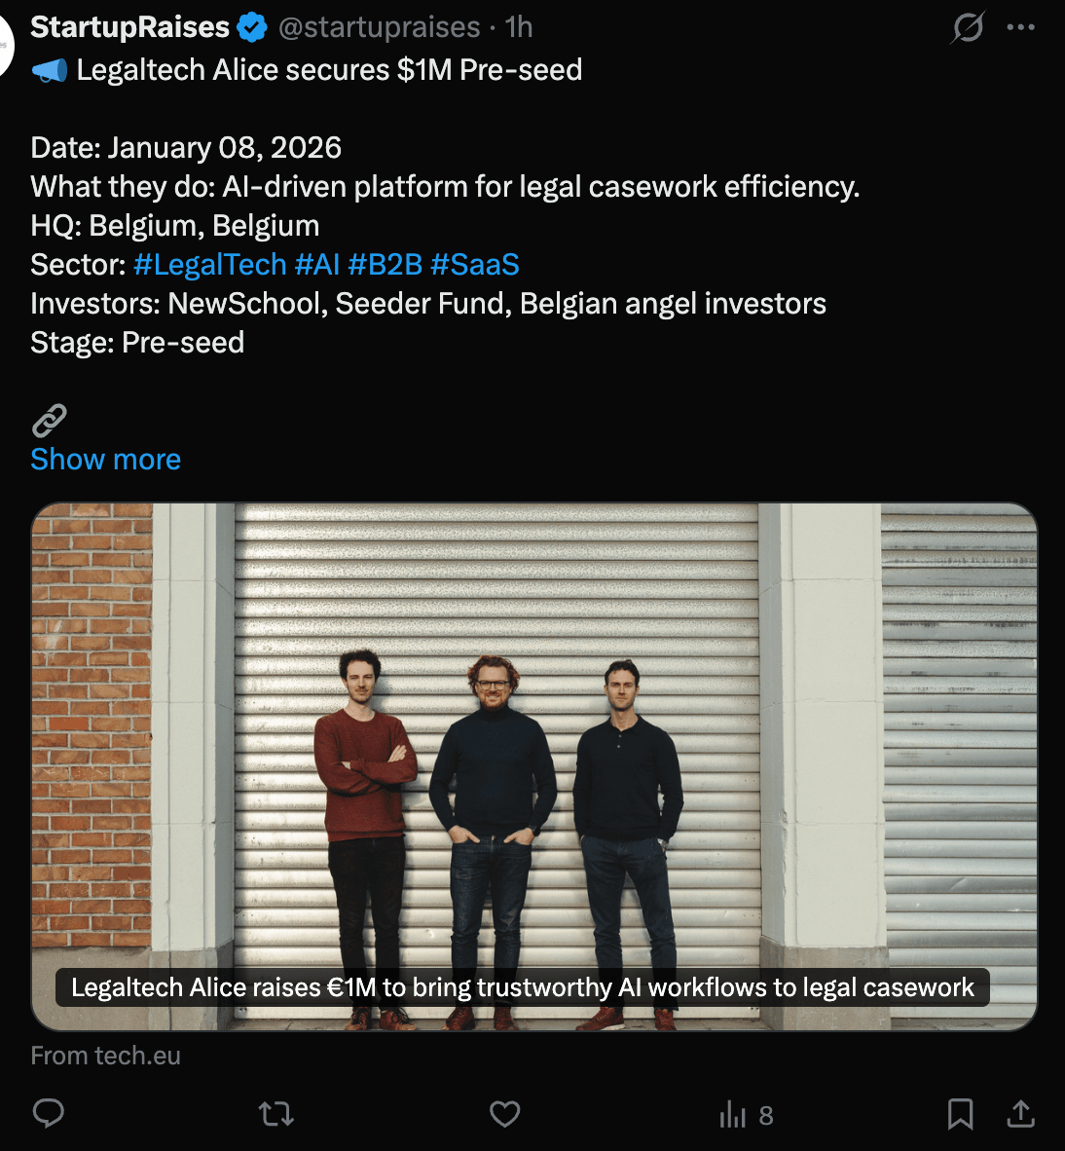The image size is (1065, 1151).
Task: Open the #AI hashtag
Action: [317, 264]
